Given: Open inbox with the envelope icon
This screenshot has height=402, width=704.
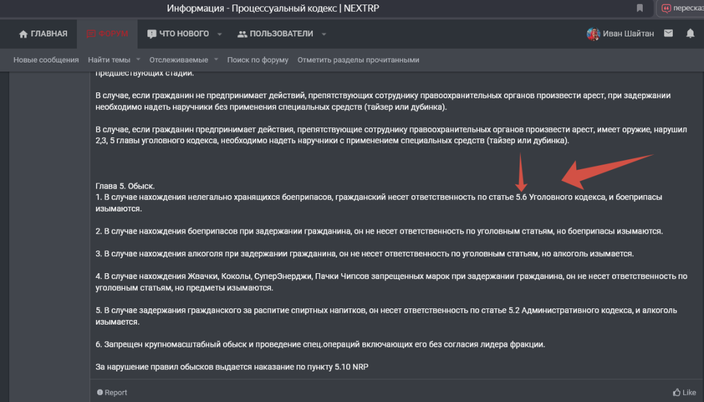Looking at the screenshot, I should pyautogui.click(x=667, y=33).
